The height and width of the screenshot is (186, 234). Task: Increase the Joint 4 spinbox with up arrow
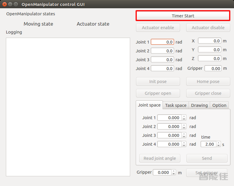184,143
